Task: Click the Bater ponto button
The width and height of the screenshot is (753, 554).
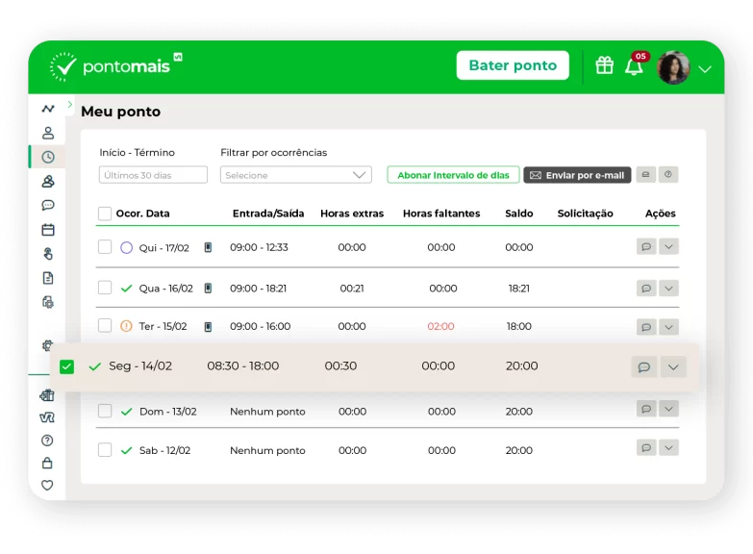Action: pos(513,65)
